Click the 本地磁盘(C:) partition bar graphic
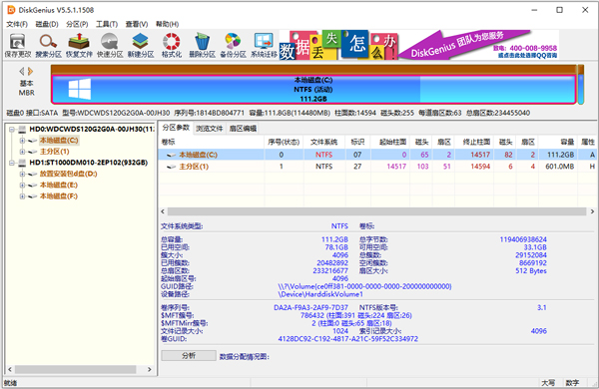599x389 pixels. point(313,90)
